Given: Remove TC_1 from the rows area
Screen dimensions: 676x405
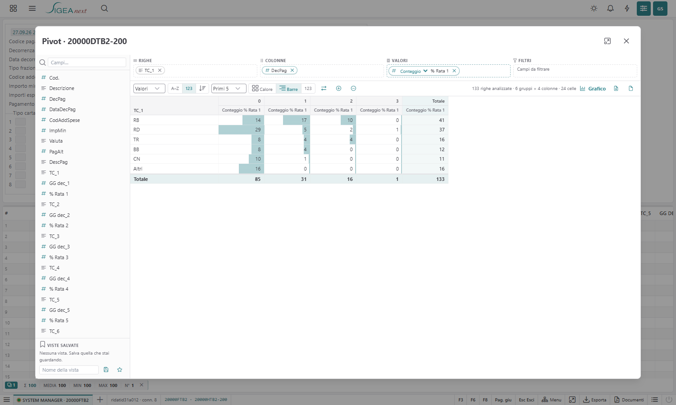Looking at the screenshot, I should point(160,70).
